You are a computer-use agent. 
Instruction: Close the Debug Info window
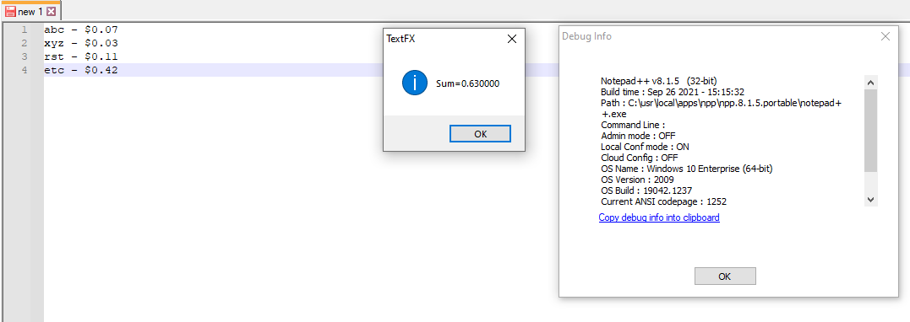[885, 36]
